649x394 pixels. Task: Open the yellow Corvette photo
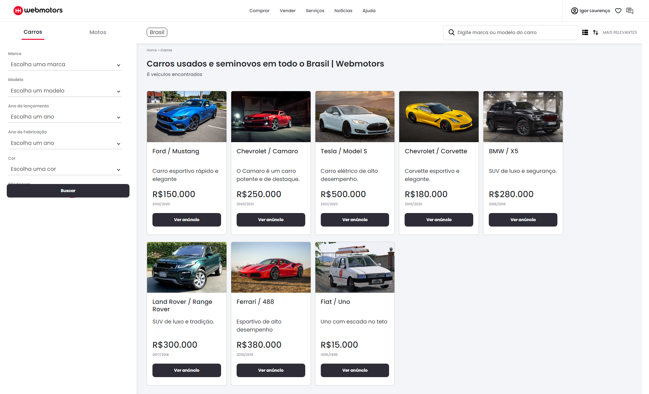(x=439, y=116)
